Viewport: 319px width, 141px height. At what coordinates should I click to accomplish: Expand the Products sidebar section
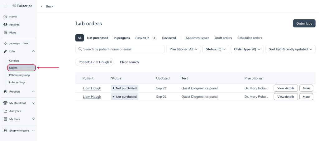(x=34, y=92)
